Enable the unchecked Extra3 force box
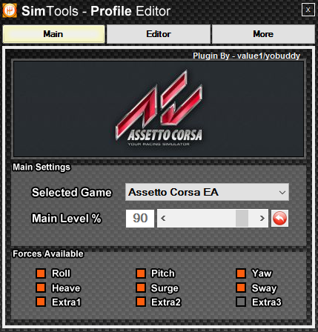Screen dimensions: 318x332 coord(241,302)
